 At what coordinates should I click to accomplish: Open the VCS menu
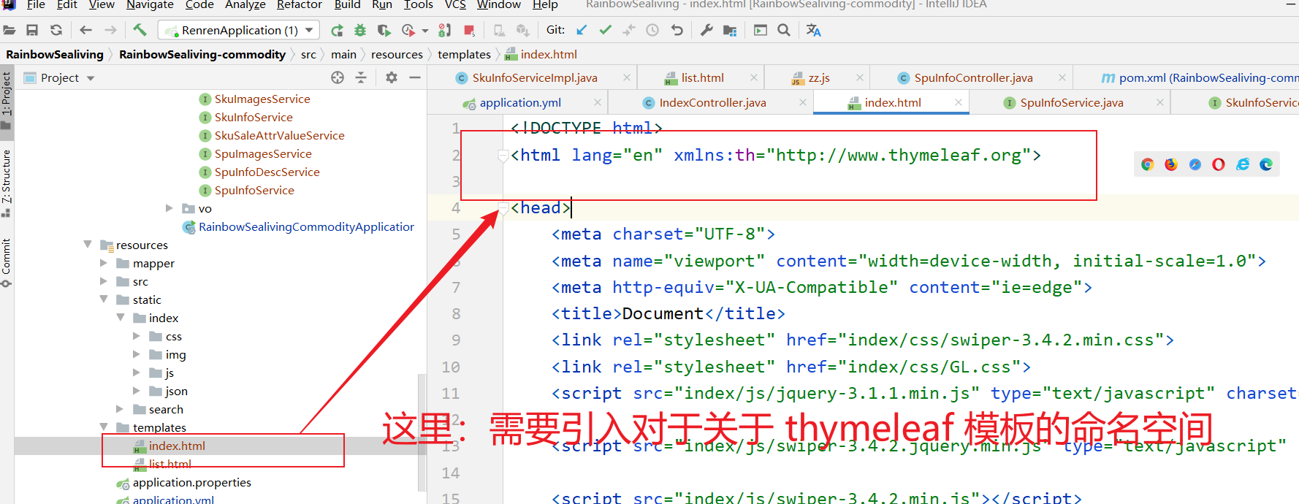455,4
